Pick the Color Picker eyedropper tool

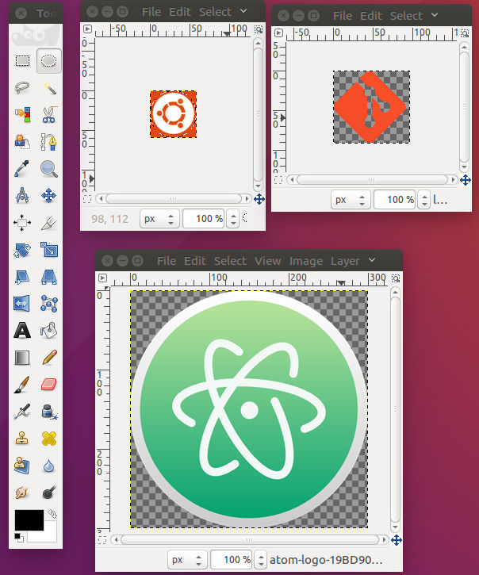[x=22, y=169]
